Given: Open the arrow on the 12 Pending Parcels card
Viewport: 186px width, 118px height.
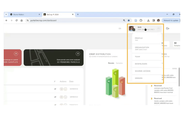Looking at the screenshot, I should (x=78, y=54).
